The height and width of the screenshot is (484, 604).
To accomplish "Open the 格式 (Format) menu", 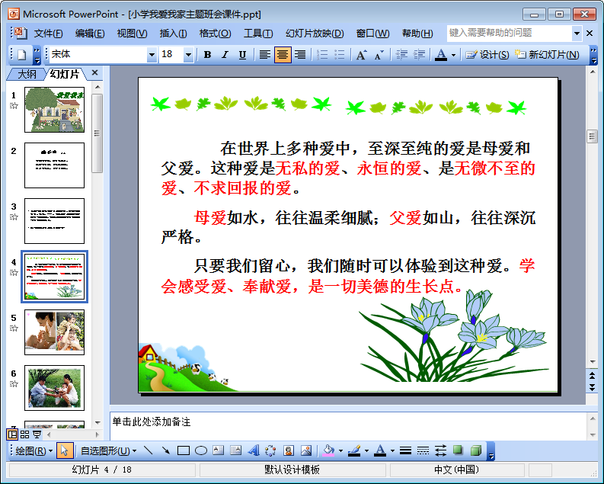I will [215, 34].
